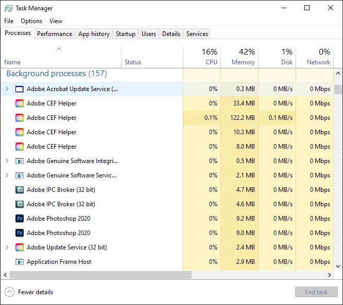Click the 10.3 MB memory value
This screenshot has width=343, height=305.
coord(244,132)
